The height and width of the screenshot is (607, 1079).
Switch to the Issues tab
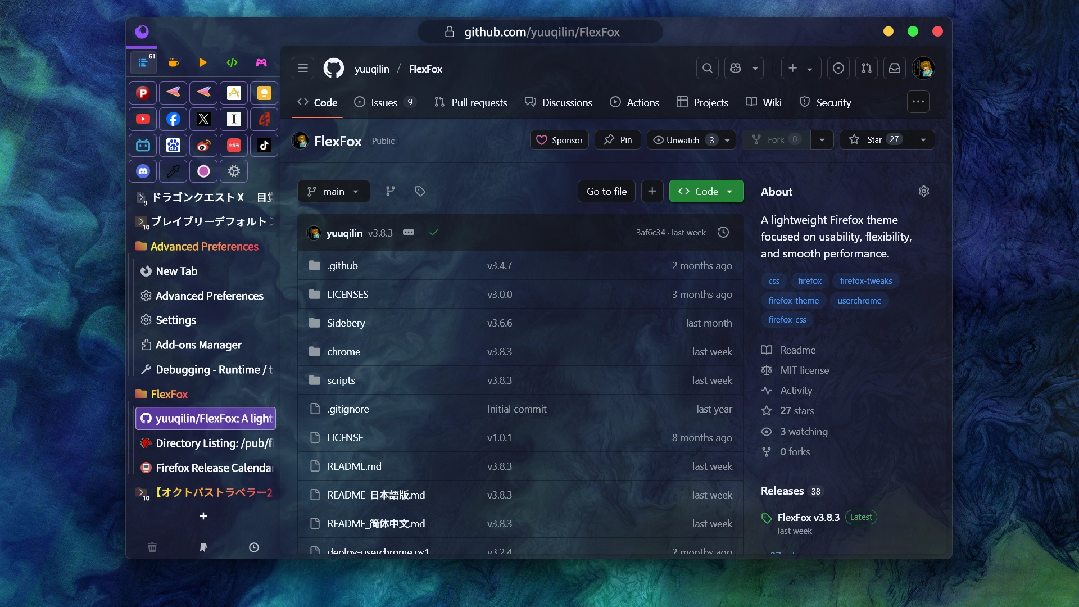pos(384,103)
